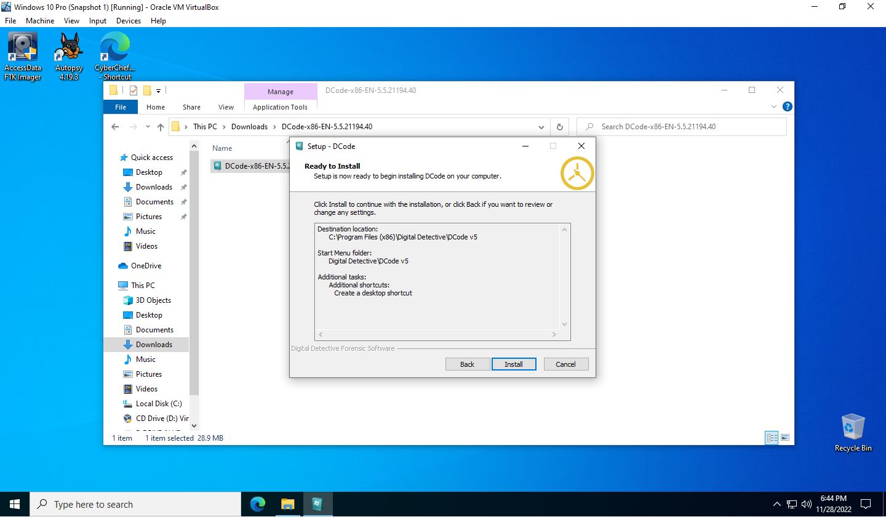Expand address bar history dropdown

[541, 127]
